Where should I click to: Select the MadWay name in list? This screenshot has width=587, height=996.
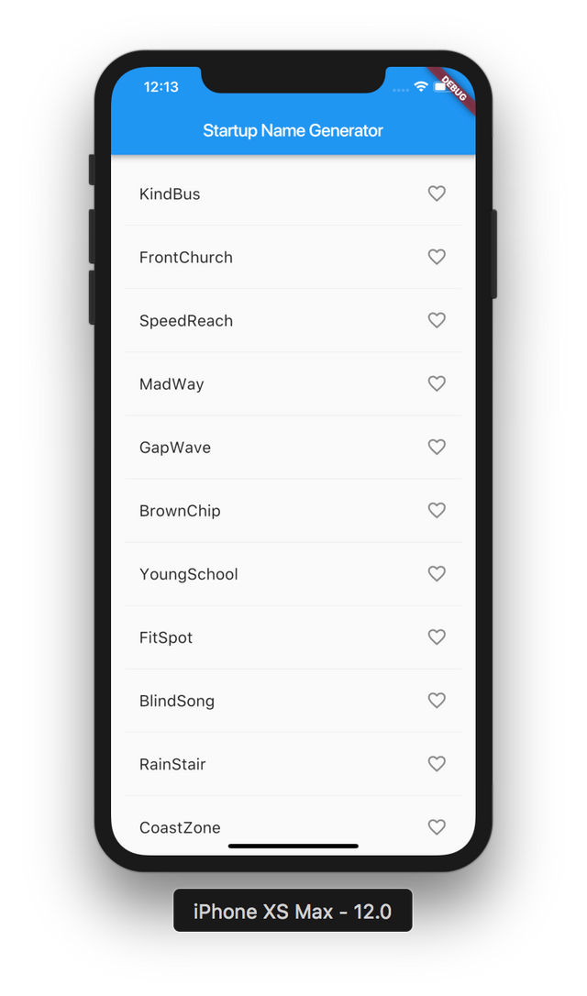tap(172, 384)
